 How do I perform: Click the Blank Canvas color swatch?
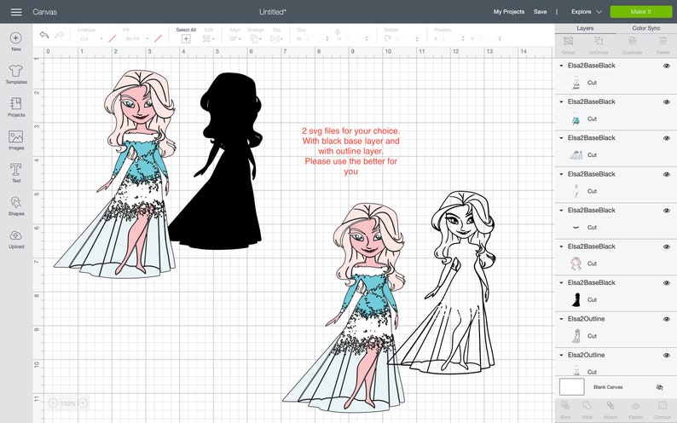[571, 386]
